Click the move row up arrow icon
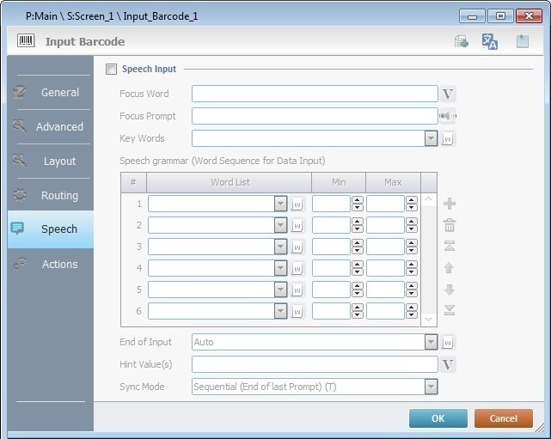 click(x=449, y=268)
